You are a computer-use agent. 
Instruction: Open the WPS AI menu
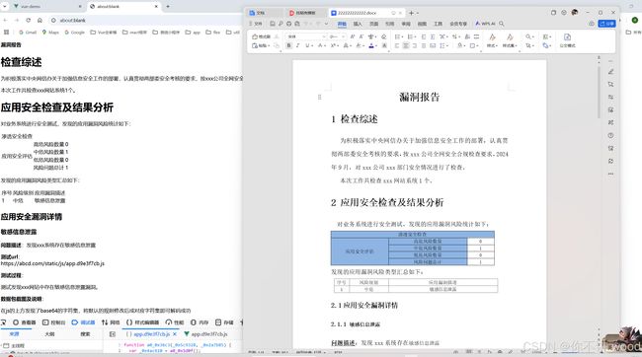[485, 24]
